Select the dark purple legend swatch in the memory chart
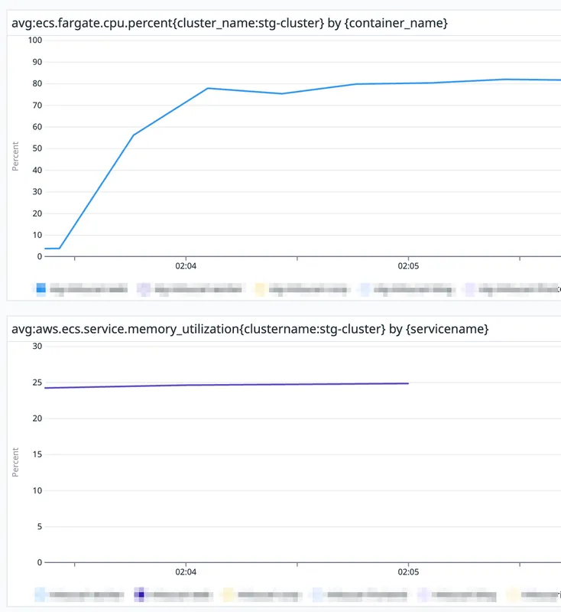 (x=139, y=594)
